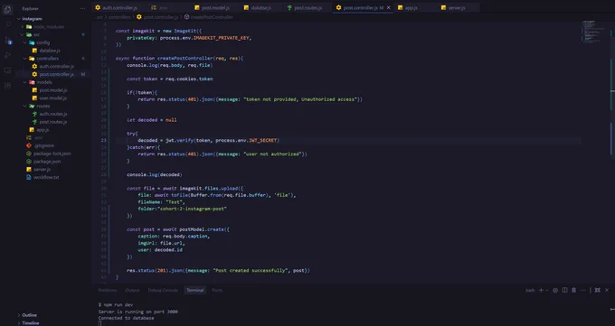Viewport: 615px width, 326px height.
Task: Open the Search view in the activity bar
Action: click(x=7, y=24)
